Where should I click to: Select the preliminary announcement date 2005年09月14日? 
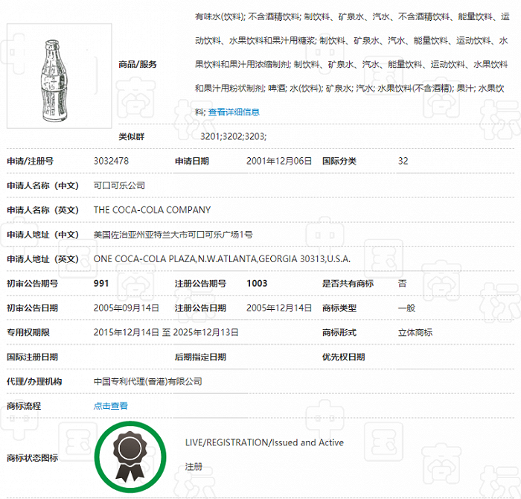(127, 308)
